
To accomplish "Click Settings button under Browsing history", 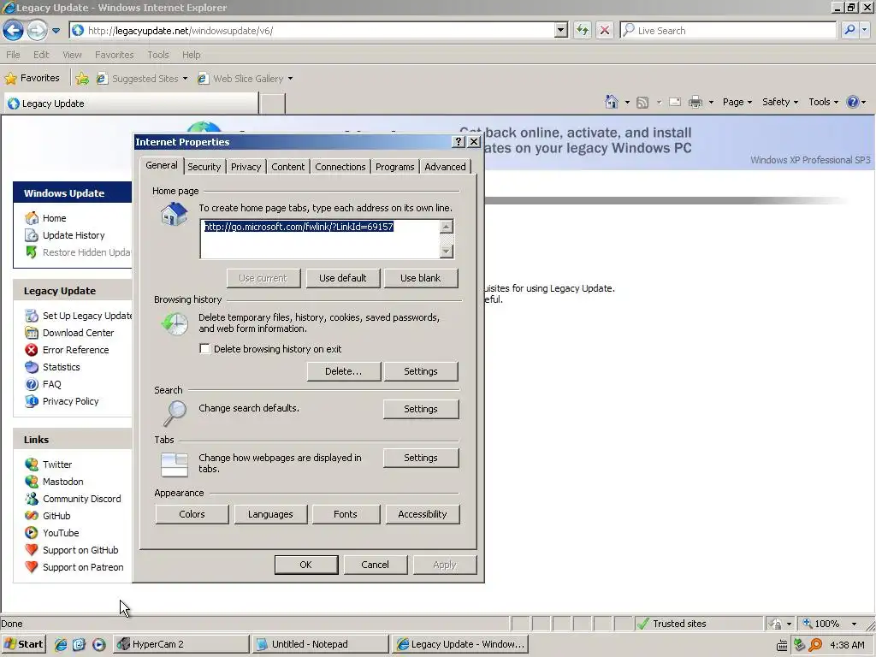I will click(421, 371).
